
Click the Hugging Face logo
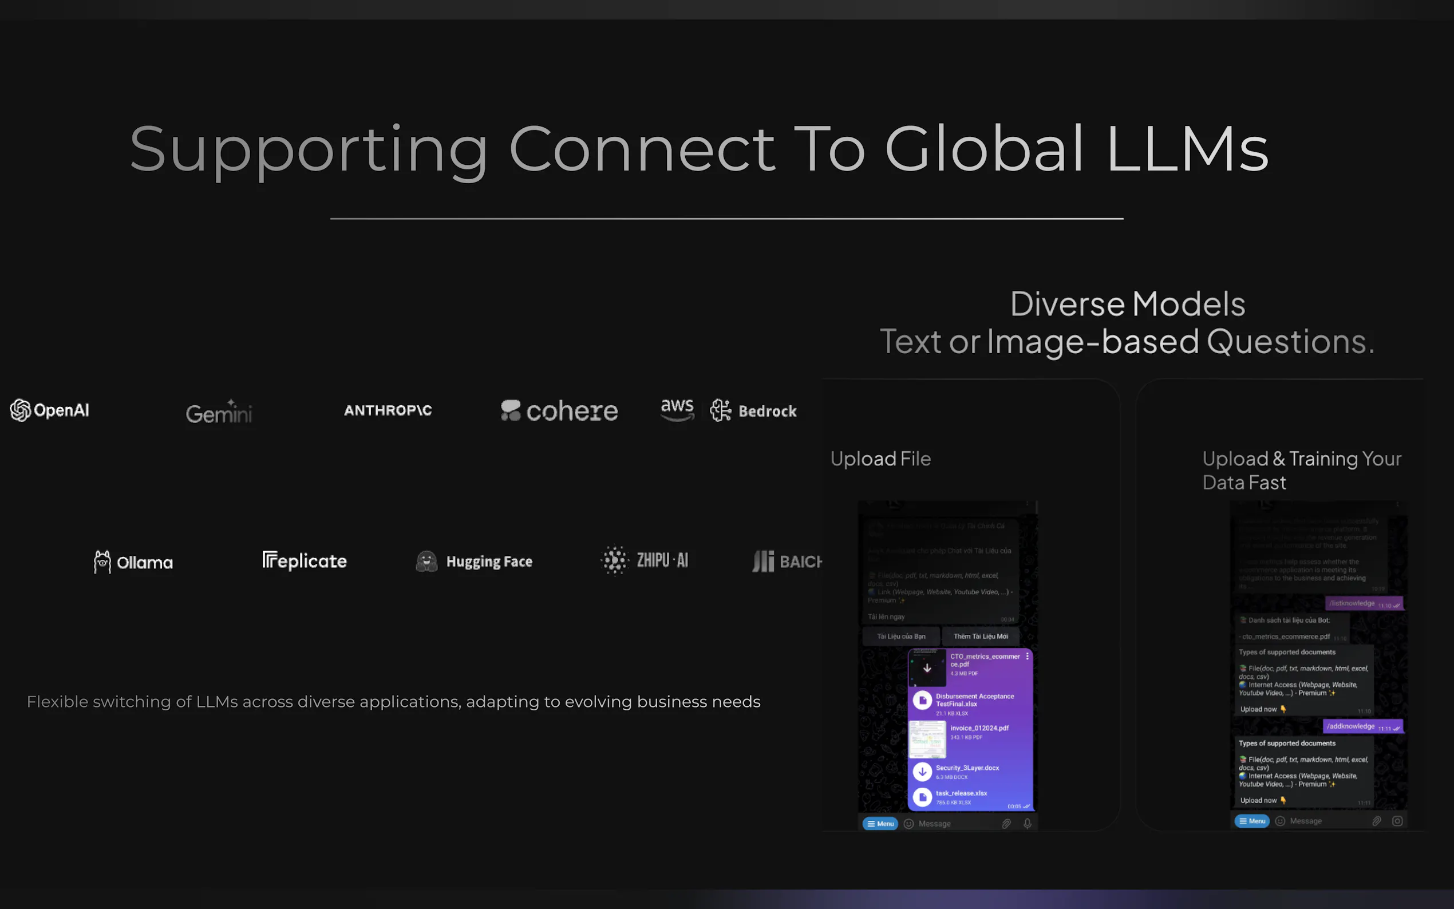point(473,562)
